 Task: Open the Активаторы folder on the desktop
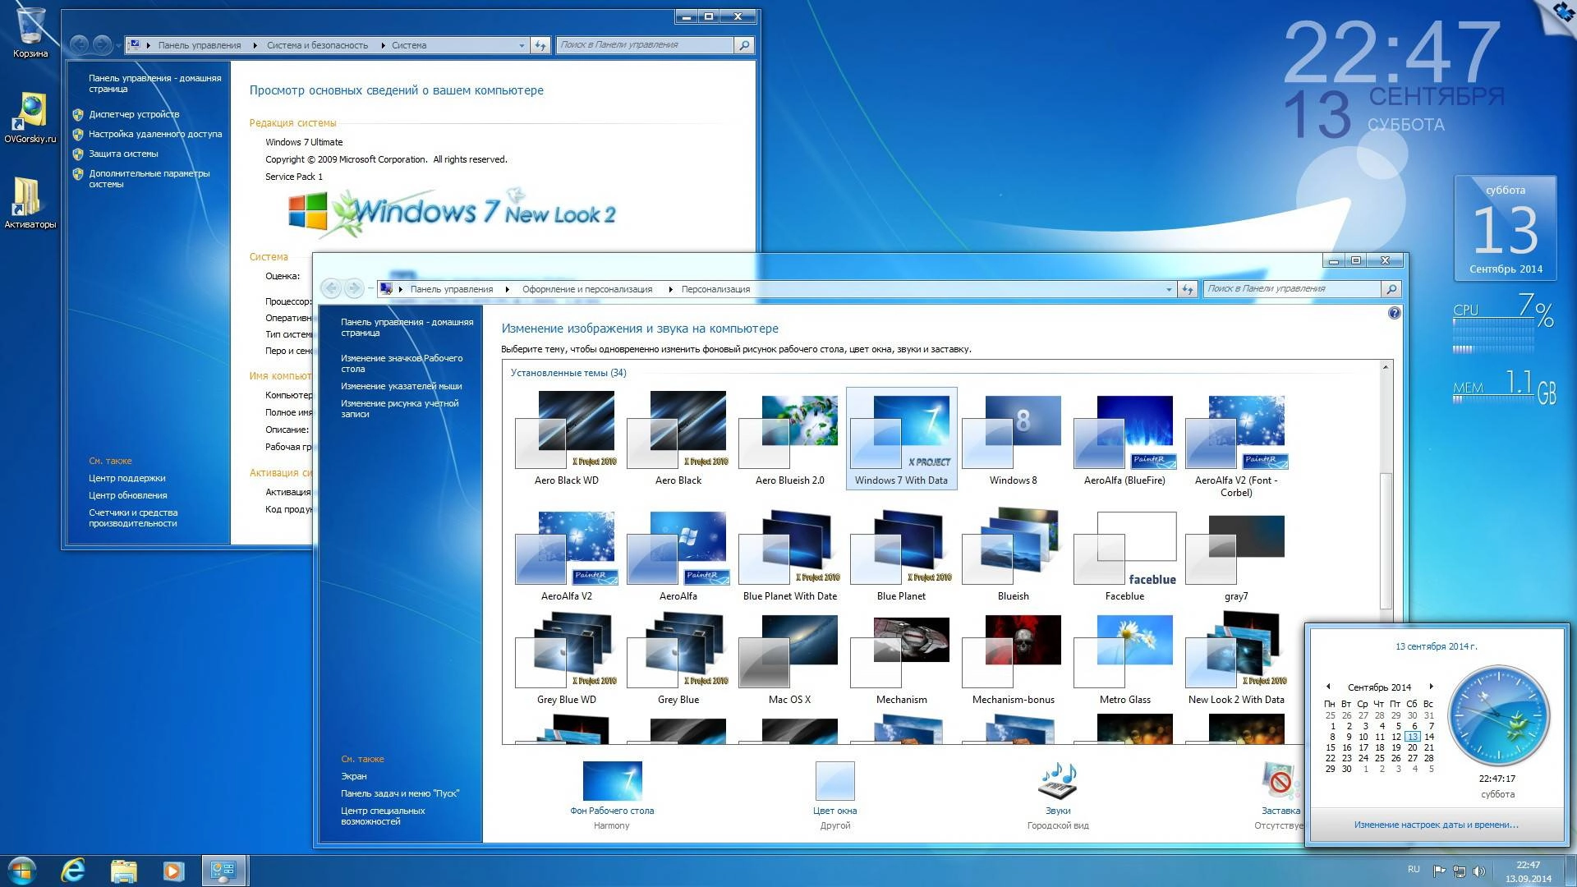tap(30, 203)
